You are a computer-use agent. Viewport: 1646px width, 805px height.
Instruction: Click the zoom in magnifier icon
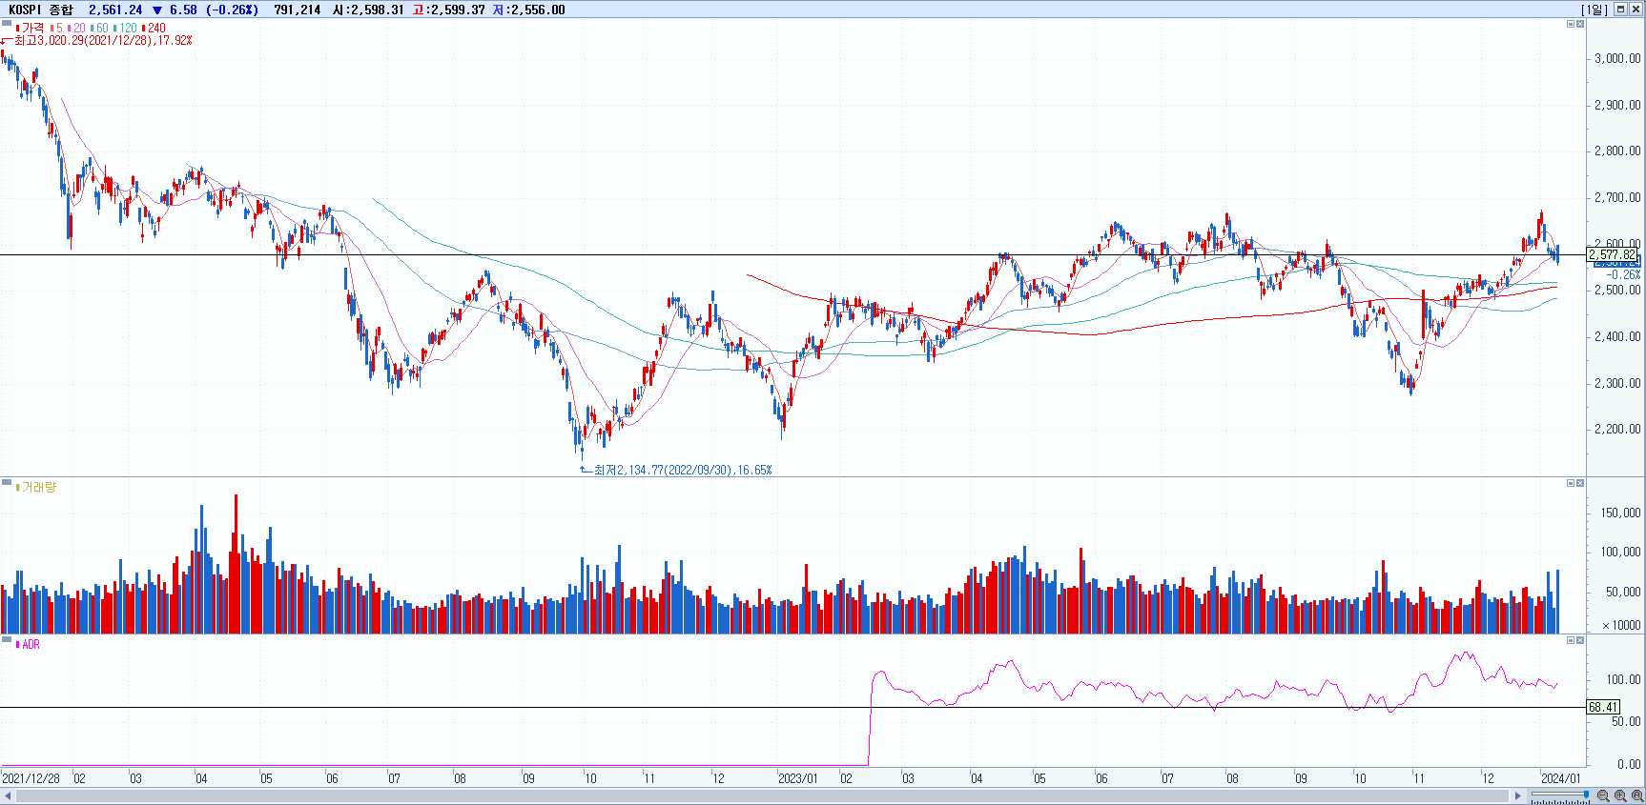point(1620,795)
